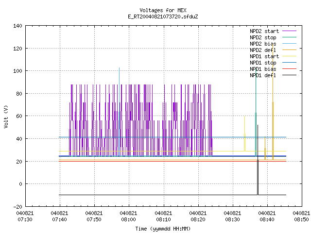This screenshot has width=311, height=233.
Task: Click the 'NPD1 start' legend label
Action: pyautogui.click(x=264, y=56)
